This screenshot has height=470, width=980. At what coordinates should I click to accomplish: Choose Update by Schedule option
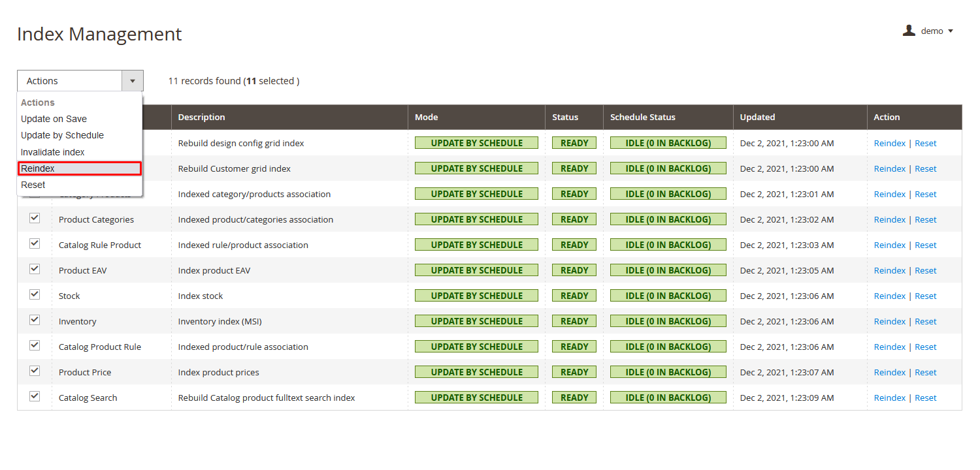click(62, 135)
